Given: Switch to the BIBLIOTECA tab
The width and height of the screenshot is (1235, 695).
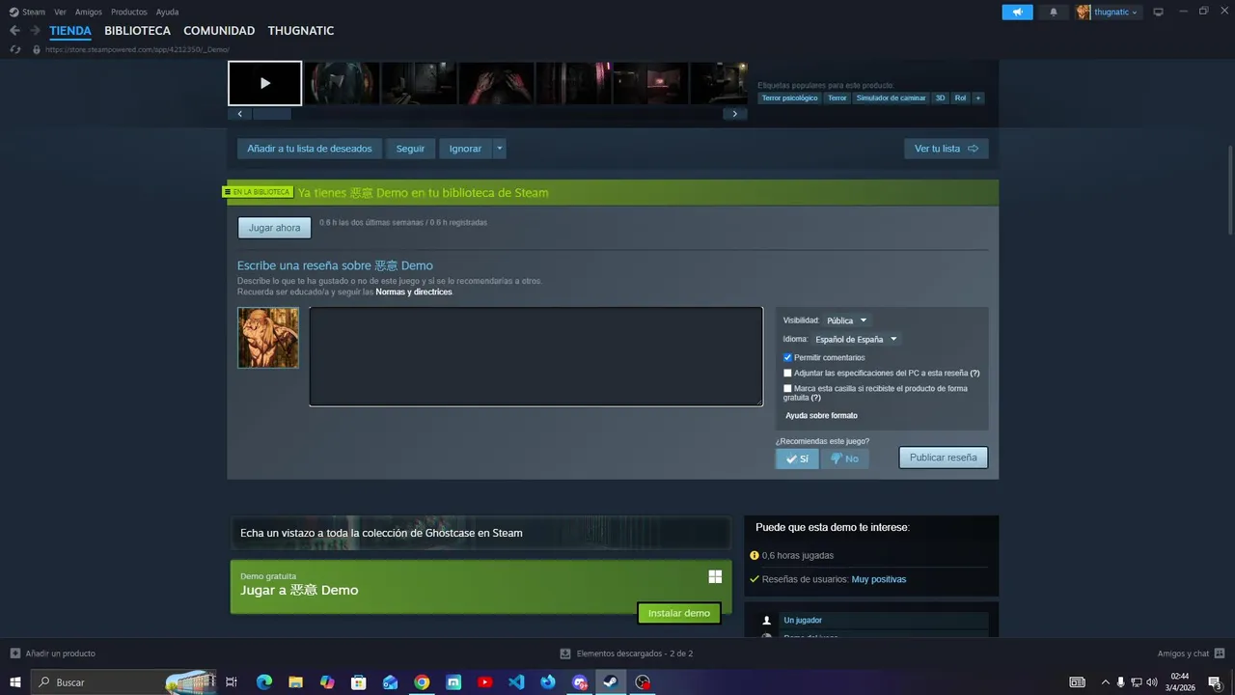Looking at the screenshot, I should (x=137, y=31).
